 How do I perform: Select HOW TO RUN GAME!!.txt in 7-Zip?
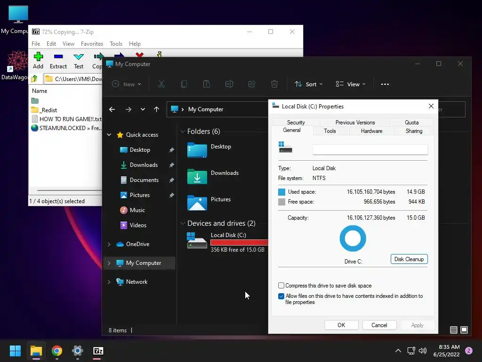pos(66,119)
